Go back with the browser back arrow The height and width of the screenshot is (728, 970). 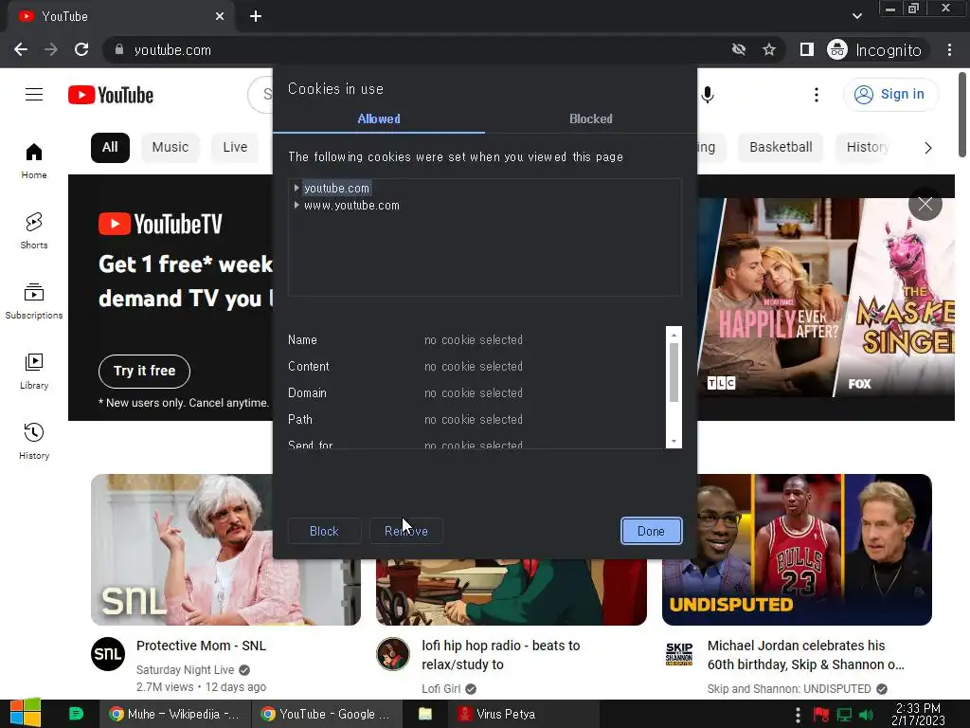21,49
